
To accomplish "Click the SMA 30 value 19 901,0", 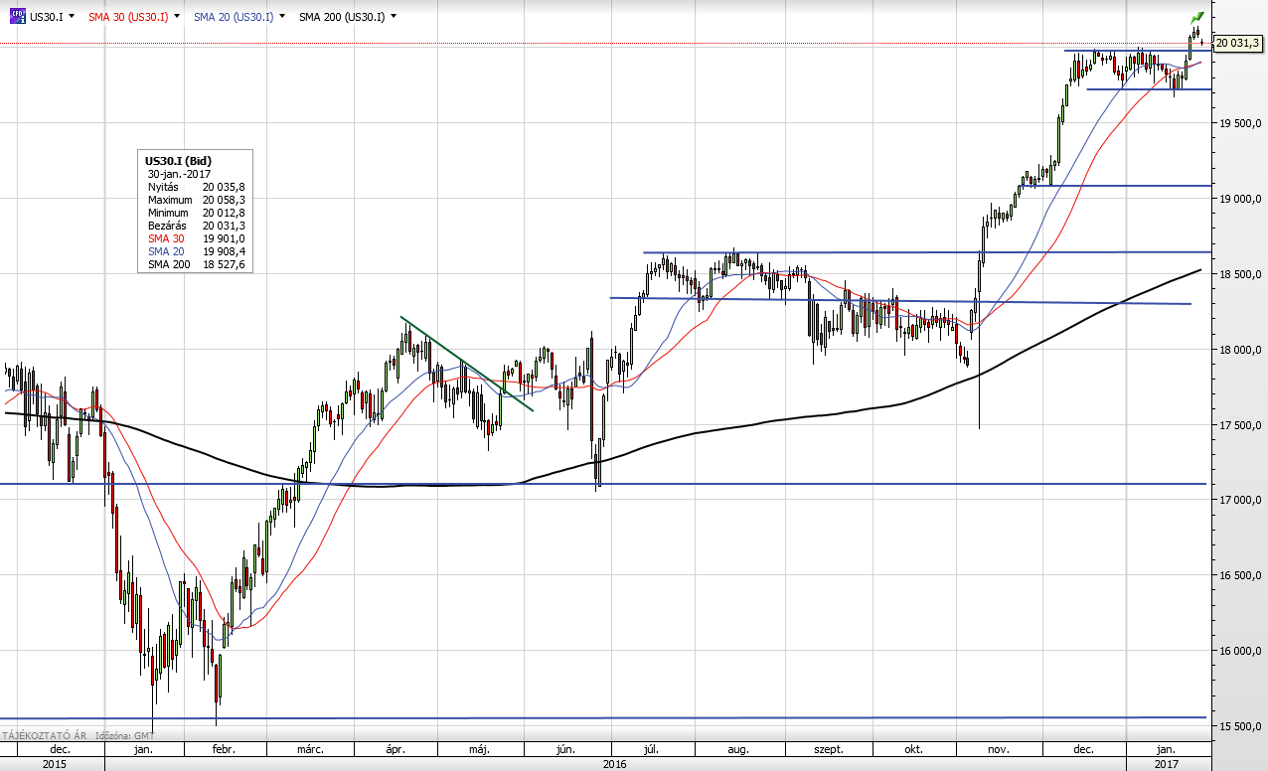I will (225, 238).
